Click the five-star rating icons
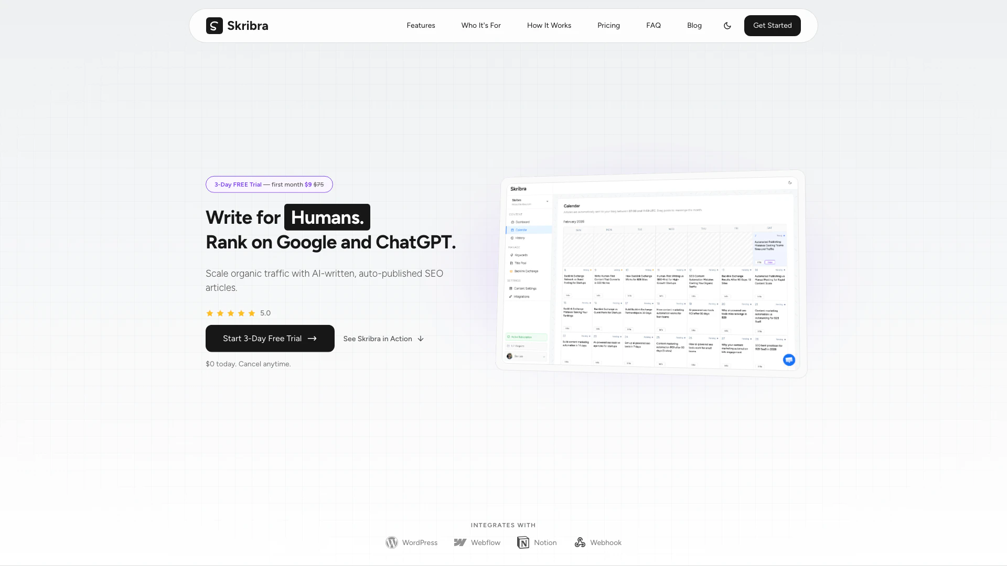The image size is (1007, 566). (x=231, y=313)
